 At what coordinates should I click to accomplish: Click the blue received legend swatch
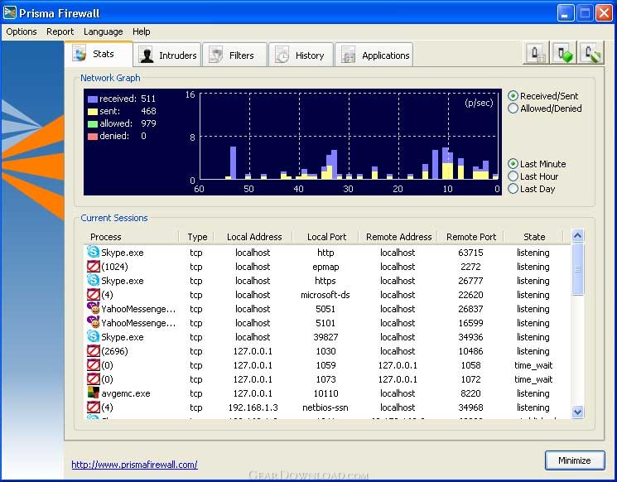tap(93, 99)
